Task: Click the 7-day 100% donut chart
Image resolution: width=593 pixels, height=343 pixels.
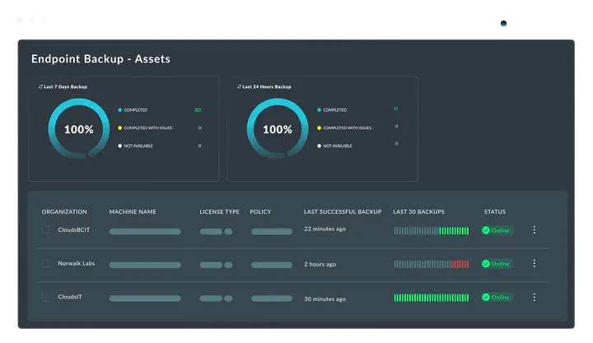Action: 78,129
